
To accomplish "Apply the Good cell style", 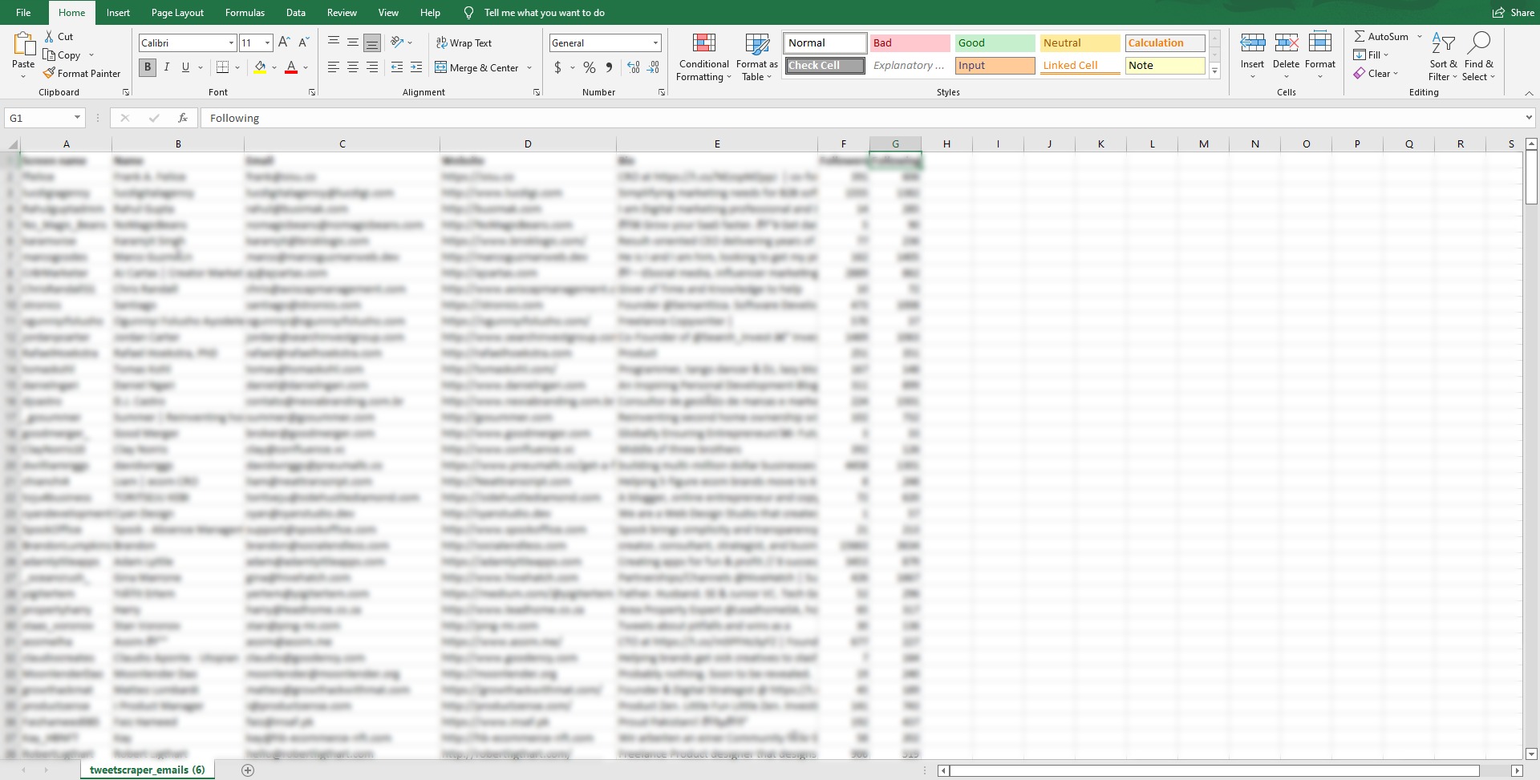I will point(994,43).
